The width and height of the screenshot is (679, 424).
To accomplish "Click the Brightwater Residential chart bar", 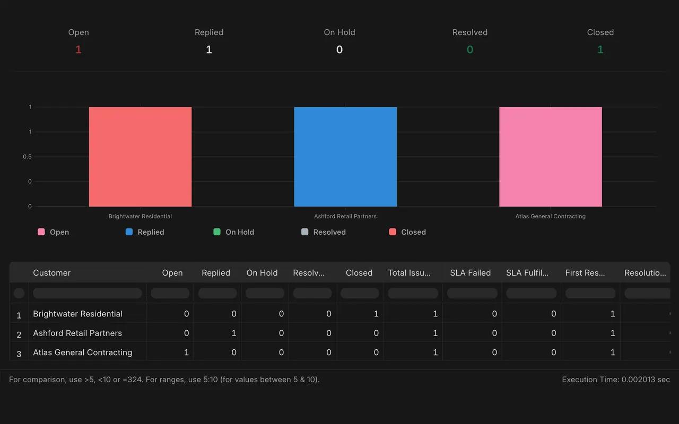I will click(x=140, y=157).
